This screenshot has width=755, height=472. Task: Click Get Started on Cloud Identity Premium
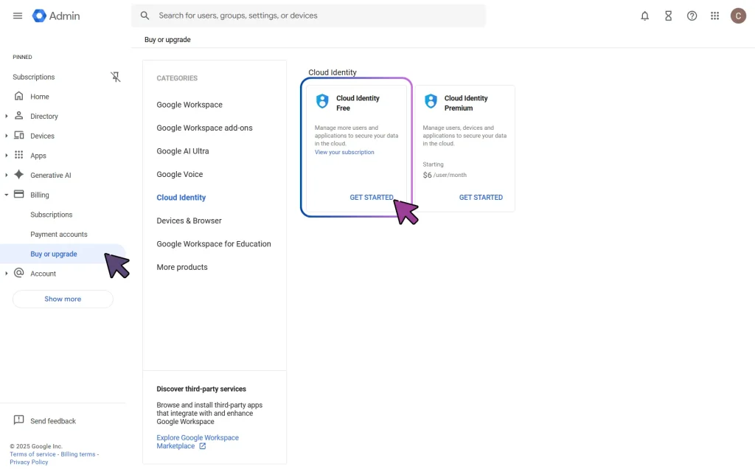481,198
